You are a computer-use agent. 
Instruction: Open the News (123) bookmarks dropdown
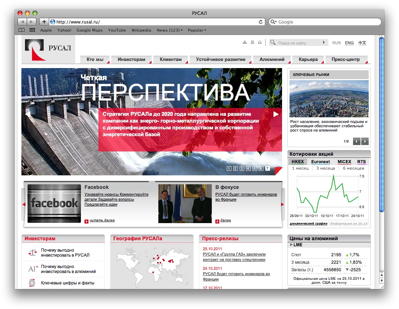[x=170, y=30]
